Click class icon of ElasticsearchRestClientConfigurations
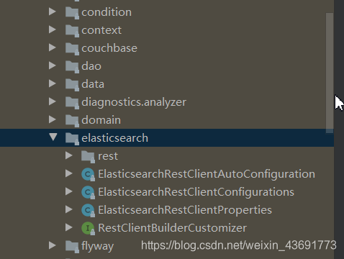Screen dimensions: 344x259 [88, 192]
